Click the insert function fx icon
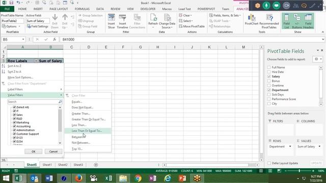The width and height of the screenshot is (326, 183). [55, 39]
